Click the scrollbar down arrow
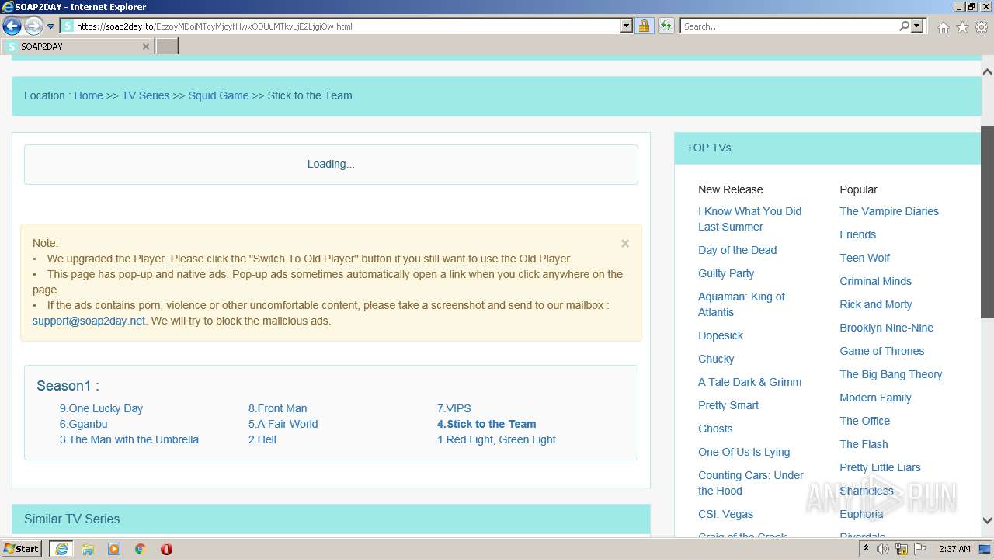Viewport: 994px width, 559px height. [x=987, y=521]
